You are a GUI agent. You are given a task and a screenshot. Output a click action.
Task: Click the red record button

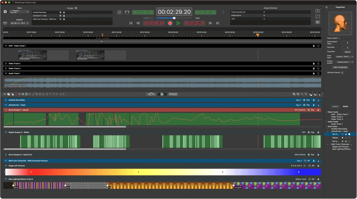click(x=170, y=23)
